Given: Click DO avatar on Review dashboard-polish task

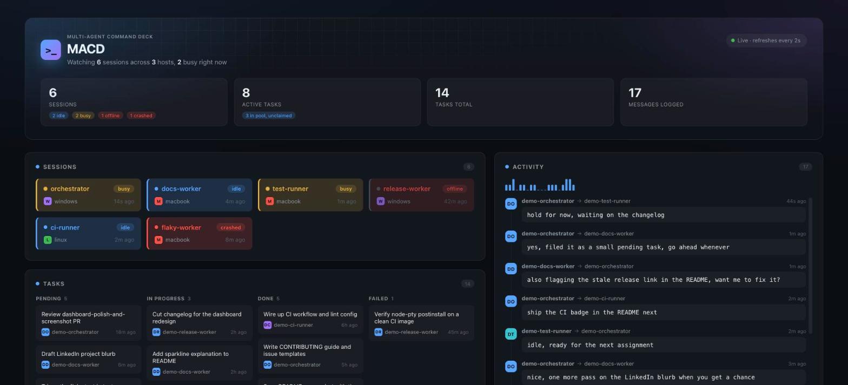Looking at the screenshot, I should click(x=45, y=332).
